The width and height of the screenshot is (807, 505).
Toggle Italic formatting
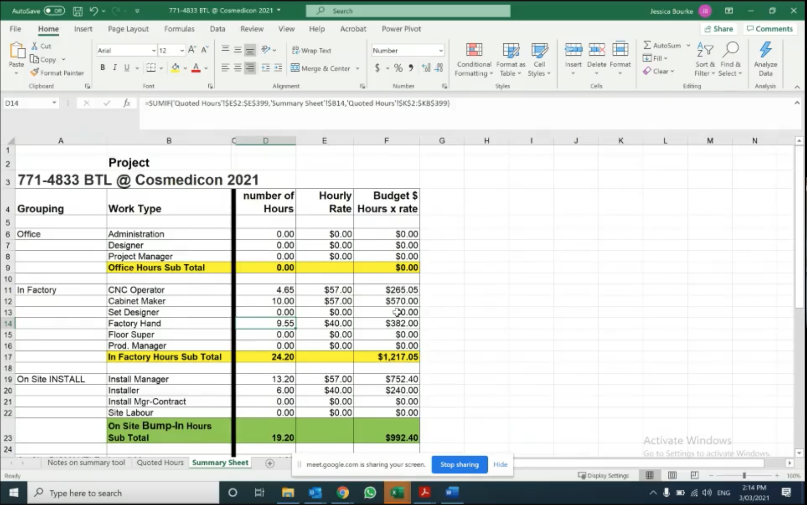[x=115, y=68]
